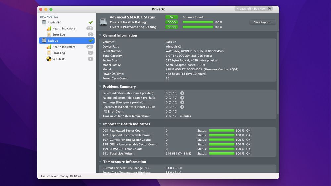Click the 23 badge on Back up Health Indicators
The image size is (331, 186).
pyautogui.click(x=90, y=47)
